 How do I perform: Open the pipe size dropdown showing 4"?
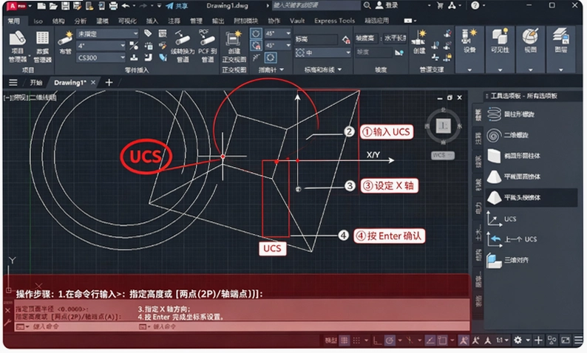[x=101, y=46]
